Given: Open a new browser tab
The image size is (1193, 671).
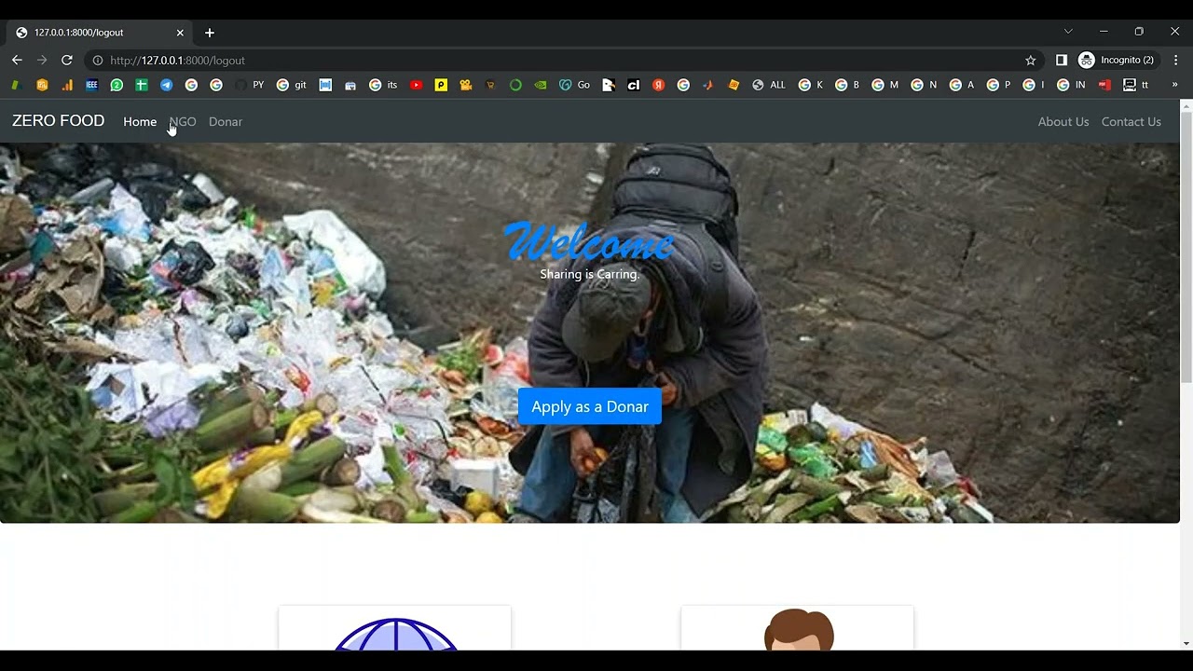Looking at the screenshot, I should pos(210,33).
